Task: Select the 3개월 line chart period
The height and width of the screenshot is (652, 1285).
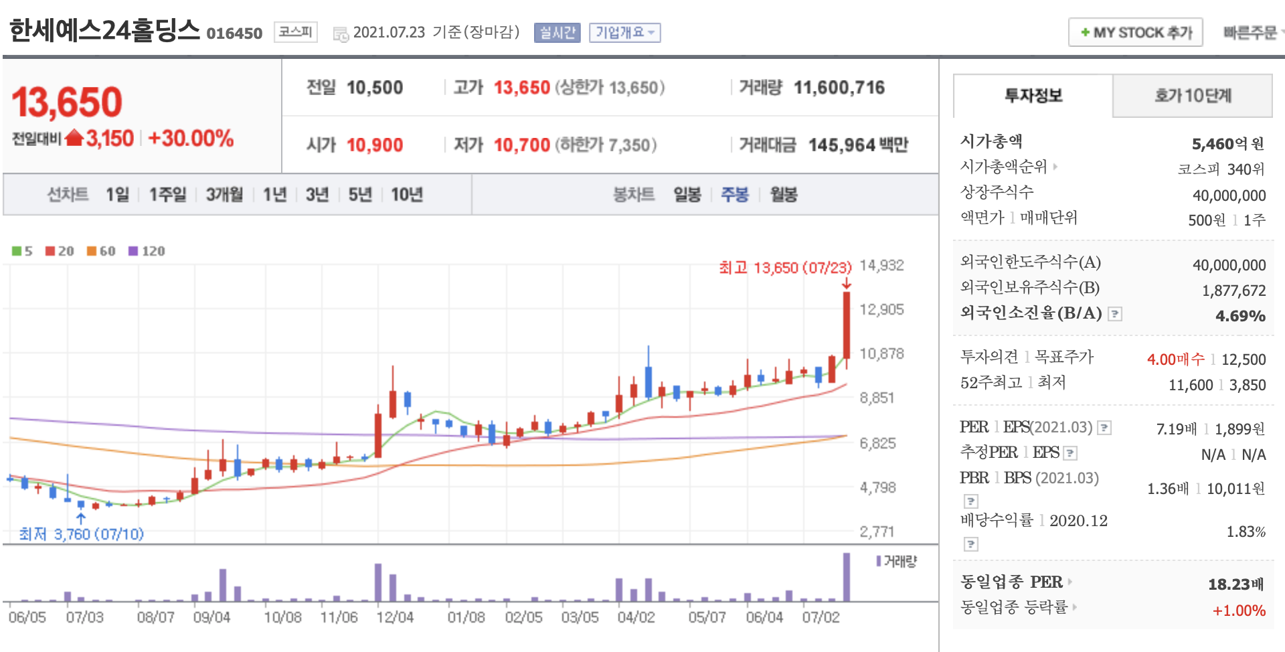Action: [224, 195]
